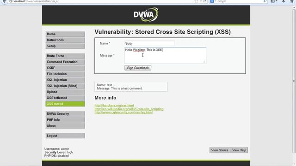Go to the Upload page
Image resolution: width=296 pixels, height=166 pixels.
point(65,92)
